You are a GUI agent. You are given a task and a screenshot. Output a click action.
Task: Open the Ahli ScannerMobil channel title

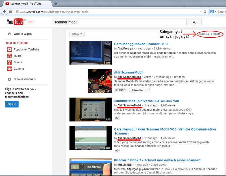pos(129,72)
